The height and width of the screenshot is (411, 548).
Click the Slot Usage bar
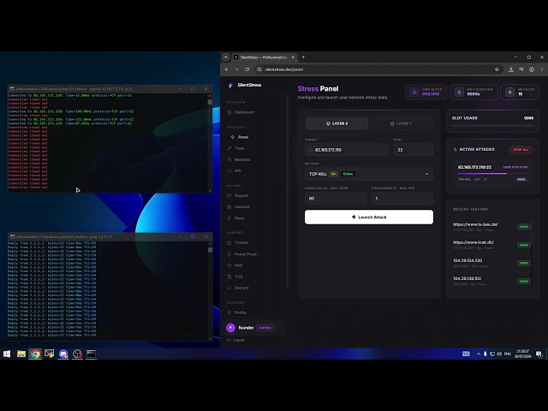pos(492,126)
